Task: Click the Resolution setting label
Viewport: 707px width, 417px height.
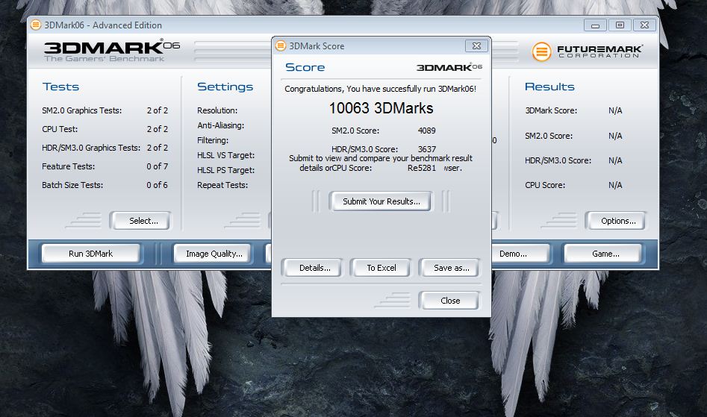Action: (x=217, y=110)
